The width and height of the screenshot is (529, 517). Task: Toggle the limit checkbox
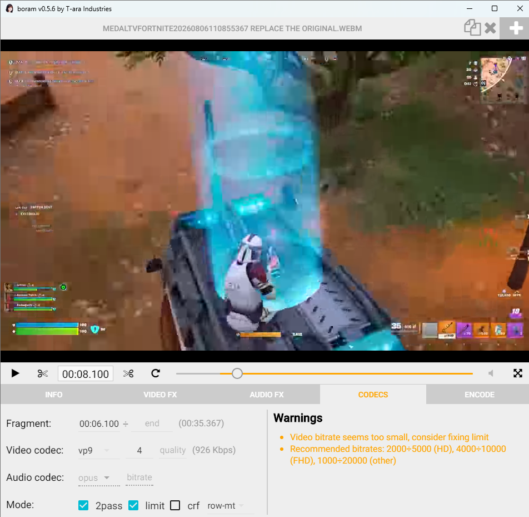[133, 505]
